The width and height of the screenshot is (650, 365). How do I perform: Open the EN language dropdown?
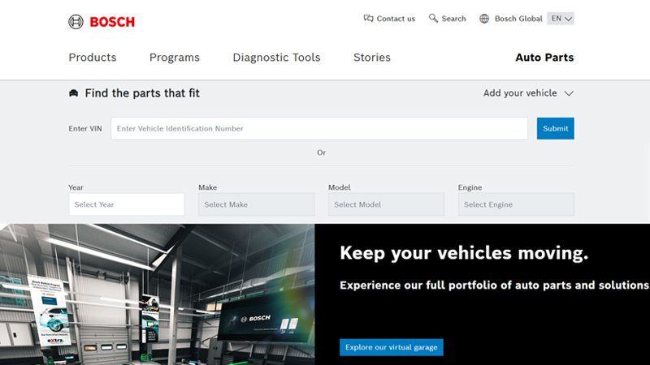coord(561,19)
